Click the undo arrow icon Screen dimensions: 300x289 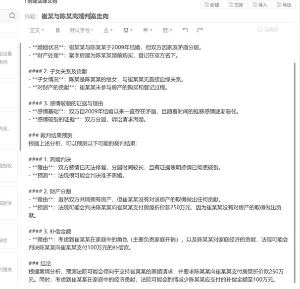(185, 30)
